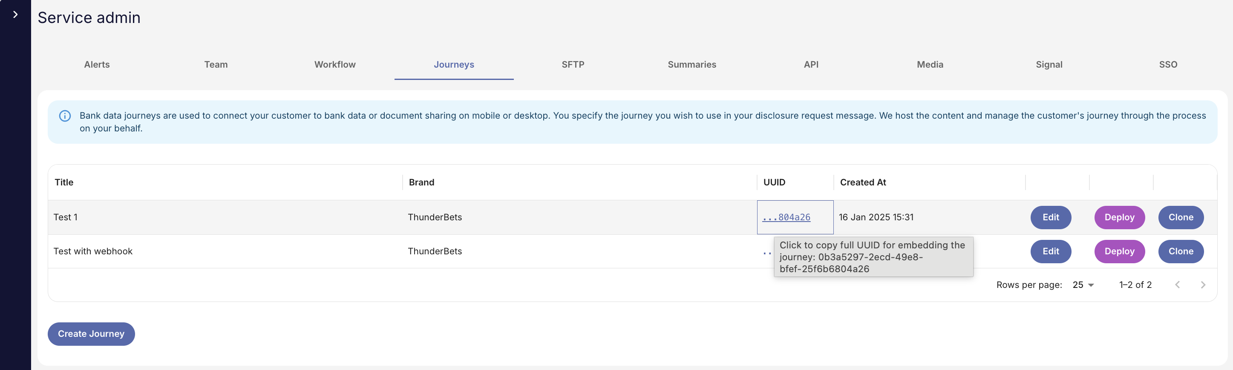1233x370 pixels.
Task: Switch to the Summaries tab
Action: (691, 65)
